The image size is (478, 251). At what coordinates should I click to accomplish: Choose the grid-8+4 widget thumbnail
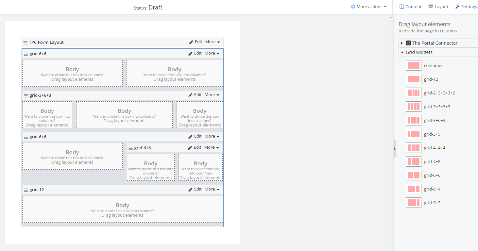pos(414,189)
